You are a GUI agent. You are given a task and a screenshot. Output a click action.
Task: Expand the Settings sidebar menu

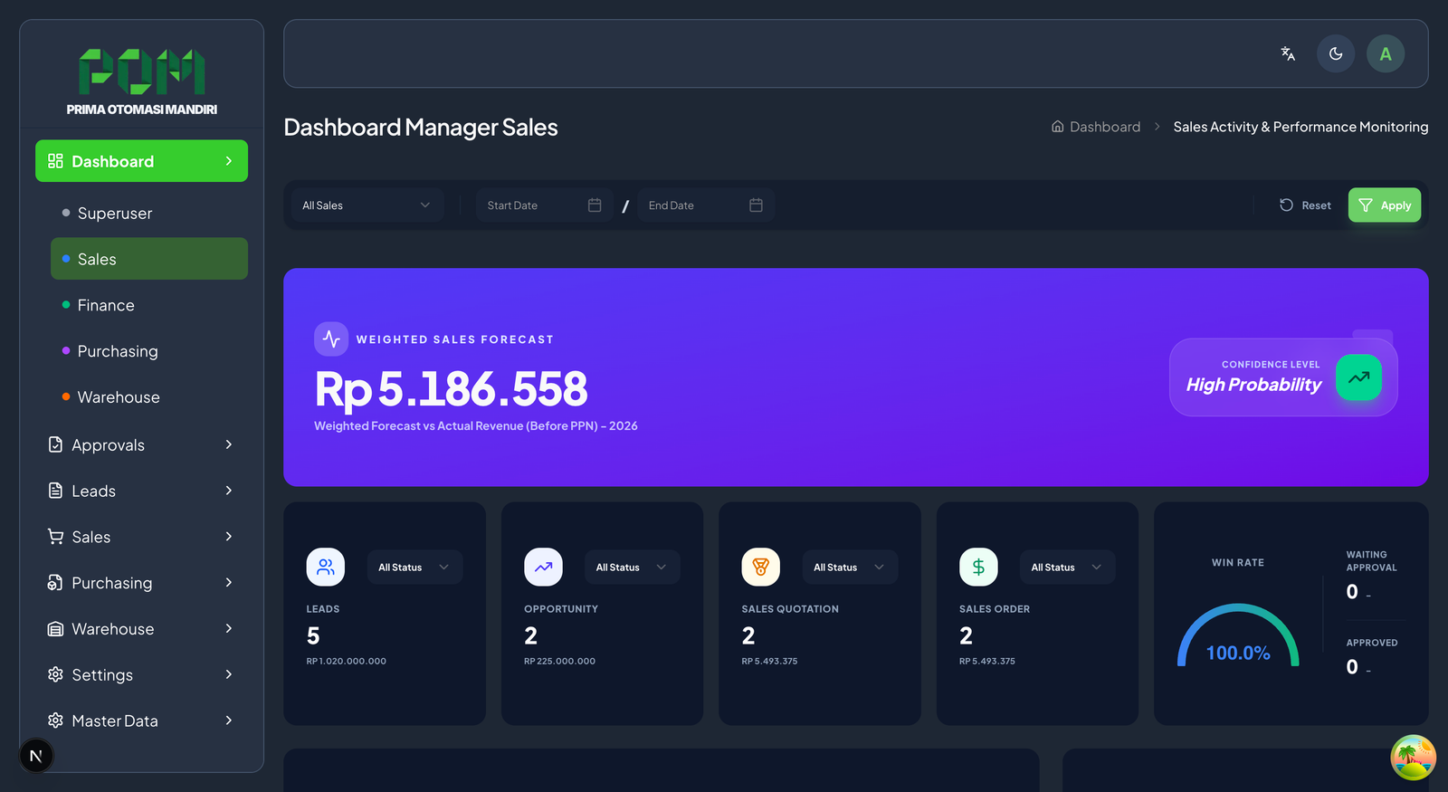tap(141, 674)
